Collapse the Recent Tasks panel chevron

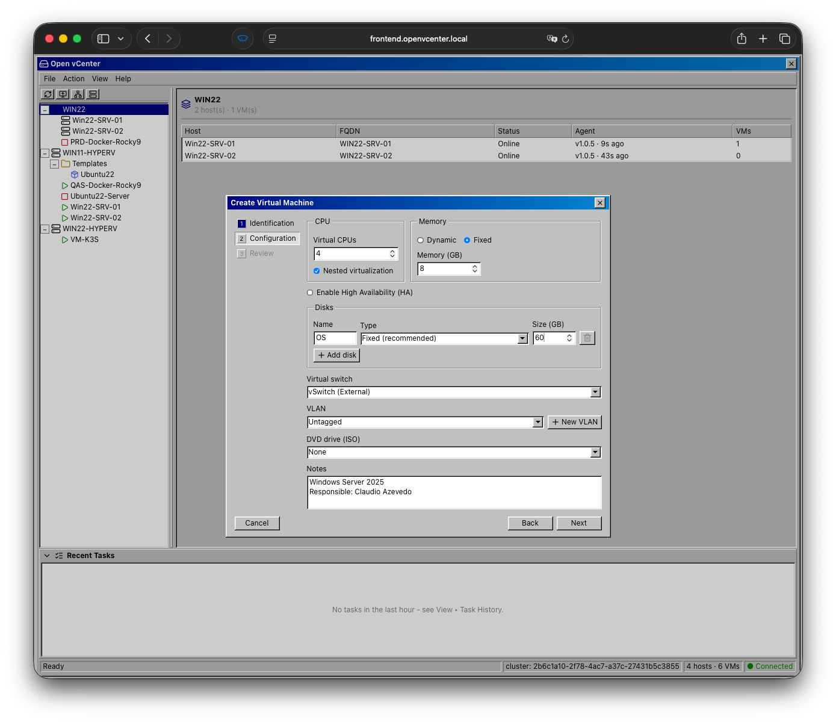coord(47,556)
